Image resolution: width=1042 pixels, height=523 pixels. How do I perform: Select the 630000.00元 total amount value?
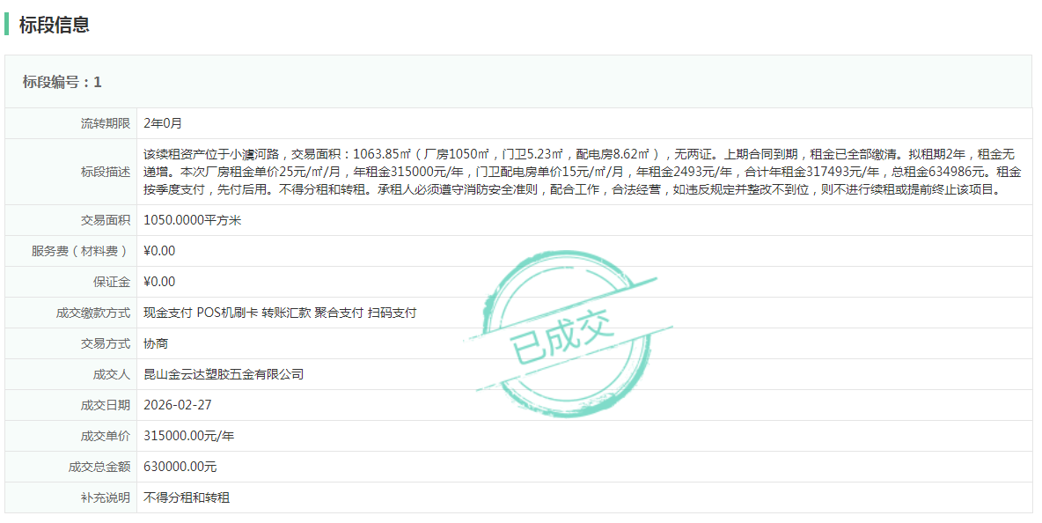(180, 467)
